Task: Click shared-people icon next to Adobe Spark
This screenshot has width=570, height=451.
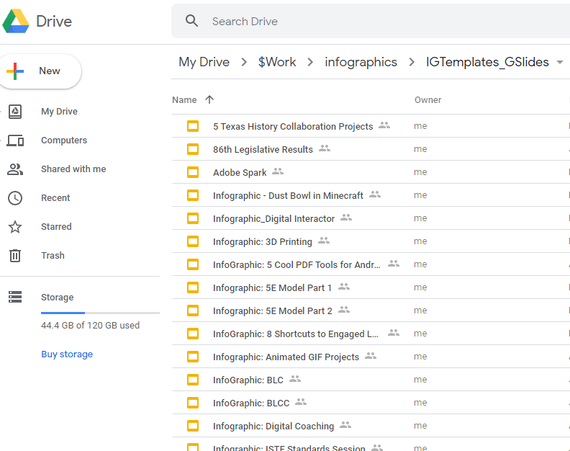Action: click(278, 171)
